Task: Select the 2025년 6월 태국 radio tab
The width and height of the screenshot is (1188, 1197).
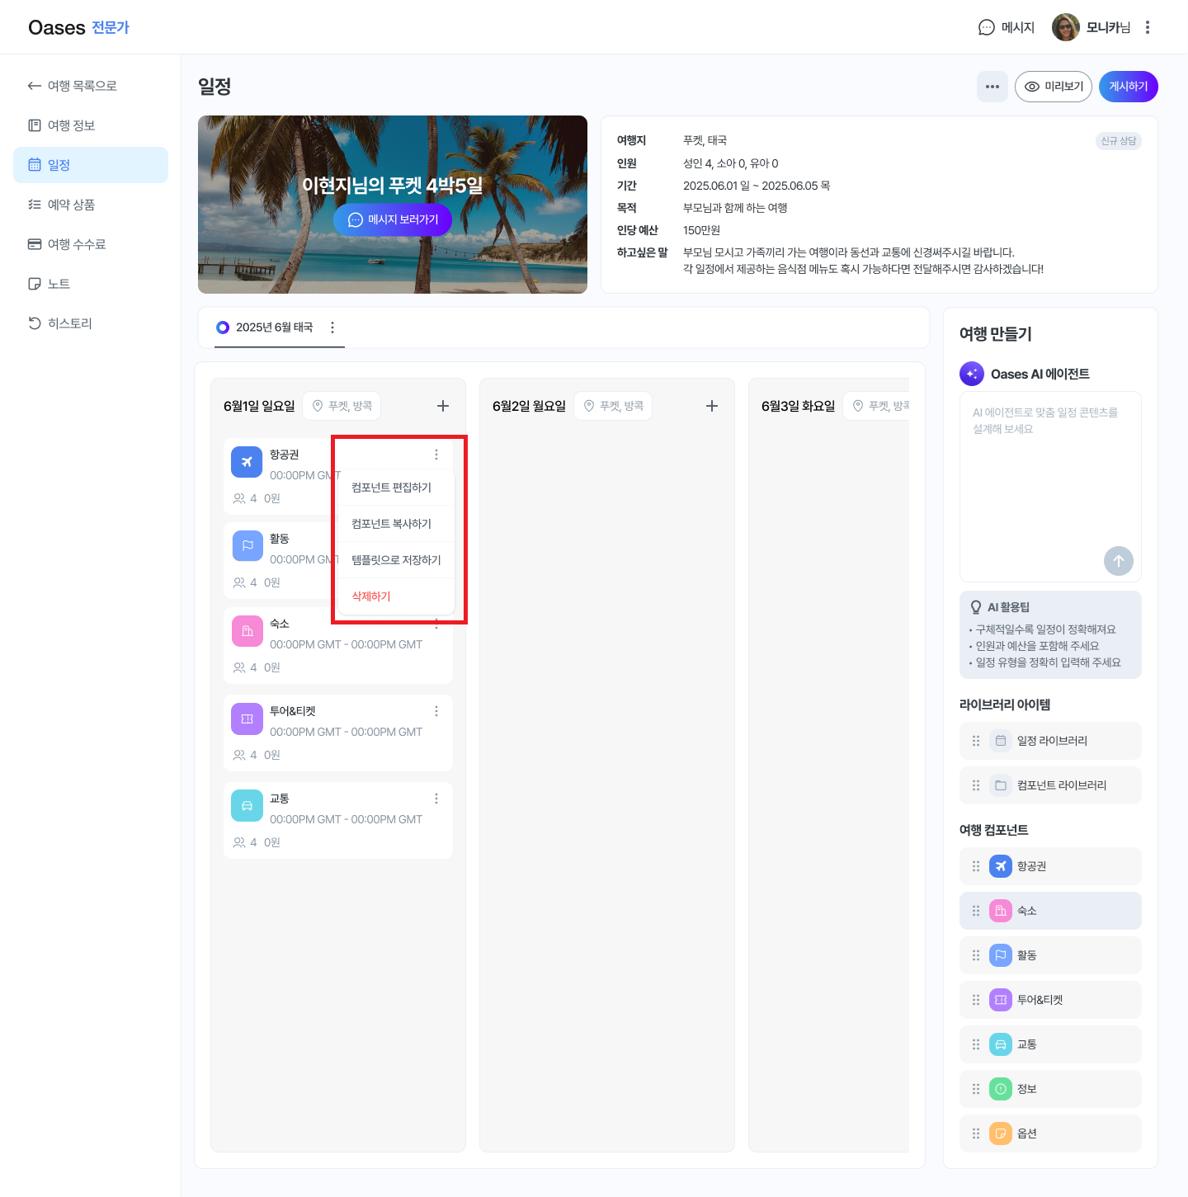Action: click(x=223, y=328)
